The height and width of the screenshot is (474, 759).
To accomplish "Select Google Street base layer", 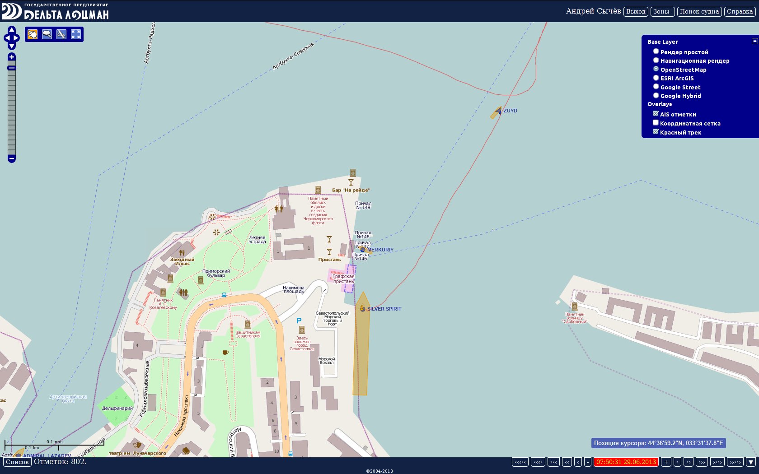I will coord(656,86).
